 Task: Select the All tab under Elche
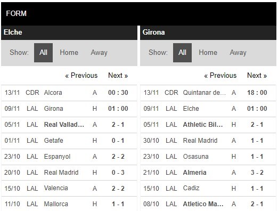click(x=43, y=53)
